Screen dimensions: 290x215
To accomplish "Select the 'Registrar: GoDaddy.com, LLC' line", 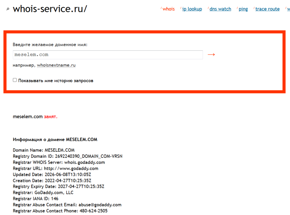I will pyautogui.click(x=43, y=193).
